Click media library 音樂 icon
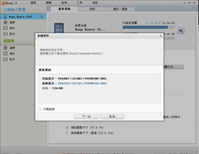Screen dimensions: 199x154 click(5, 48)
